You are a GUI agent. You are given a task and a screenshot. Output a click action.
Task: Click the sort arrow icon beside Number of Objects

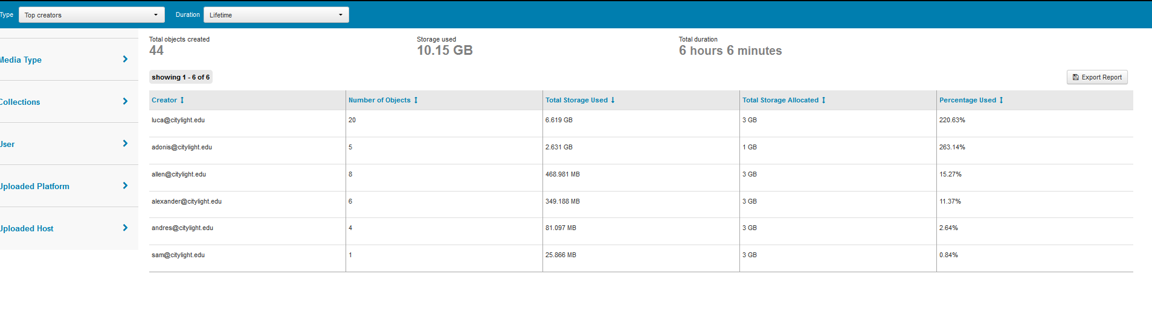pyautogui.click(x=416, y=100)
